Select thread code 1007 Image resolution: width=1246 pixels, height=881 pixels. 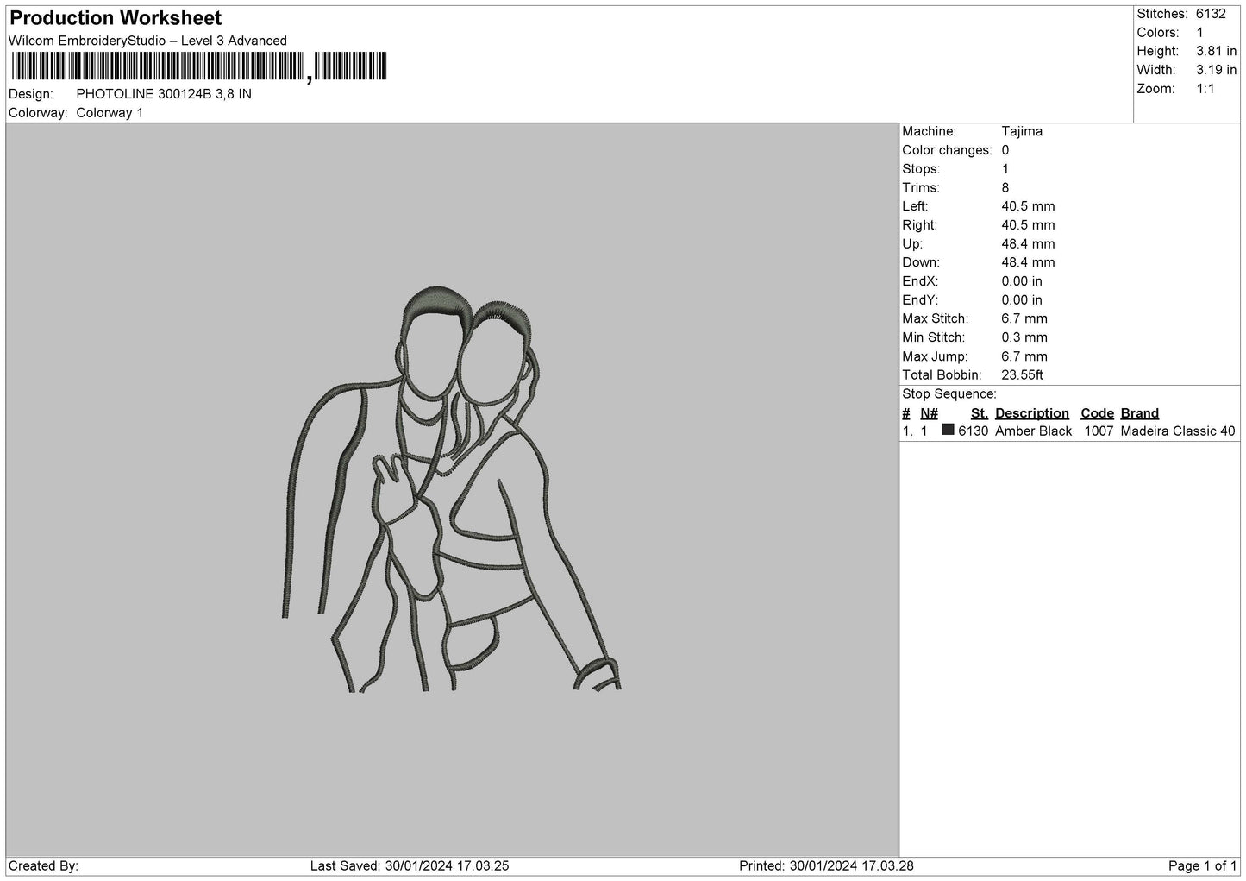tap(1099, 431)
